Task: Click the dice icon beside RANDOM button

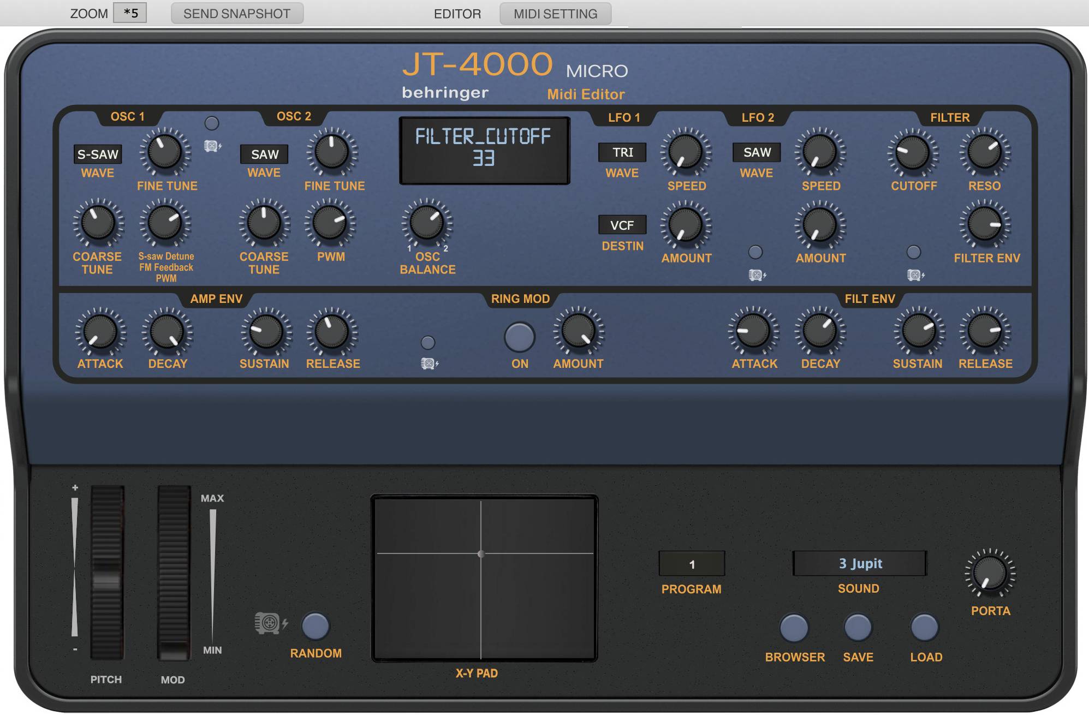Action: point(271,623)
